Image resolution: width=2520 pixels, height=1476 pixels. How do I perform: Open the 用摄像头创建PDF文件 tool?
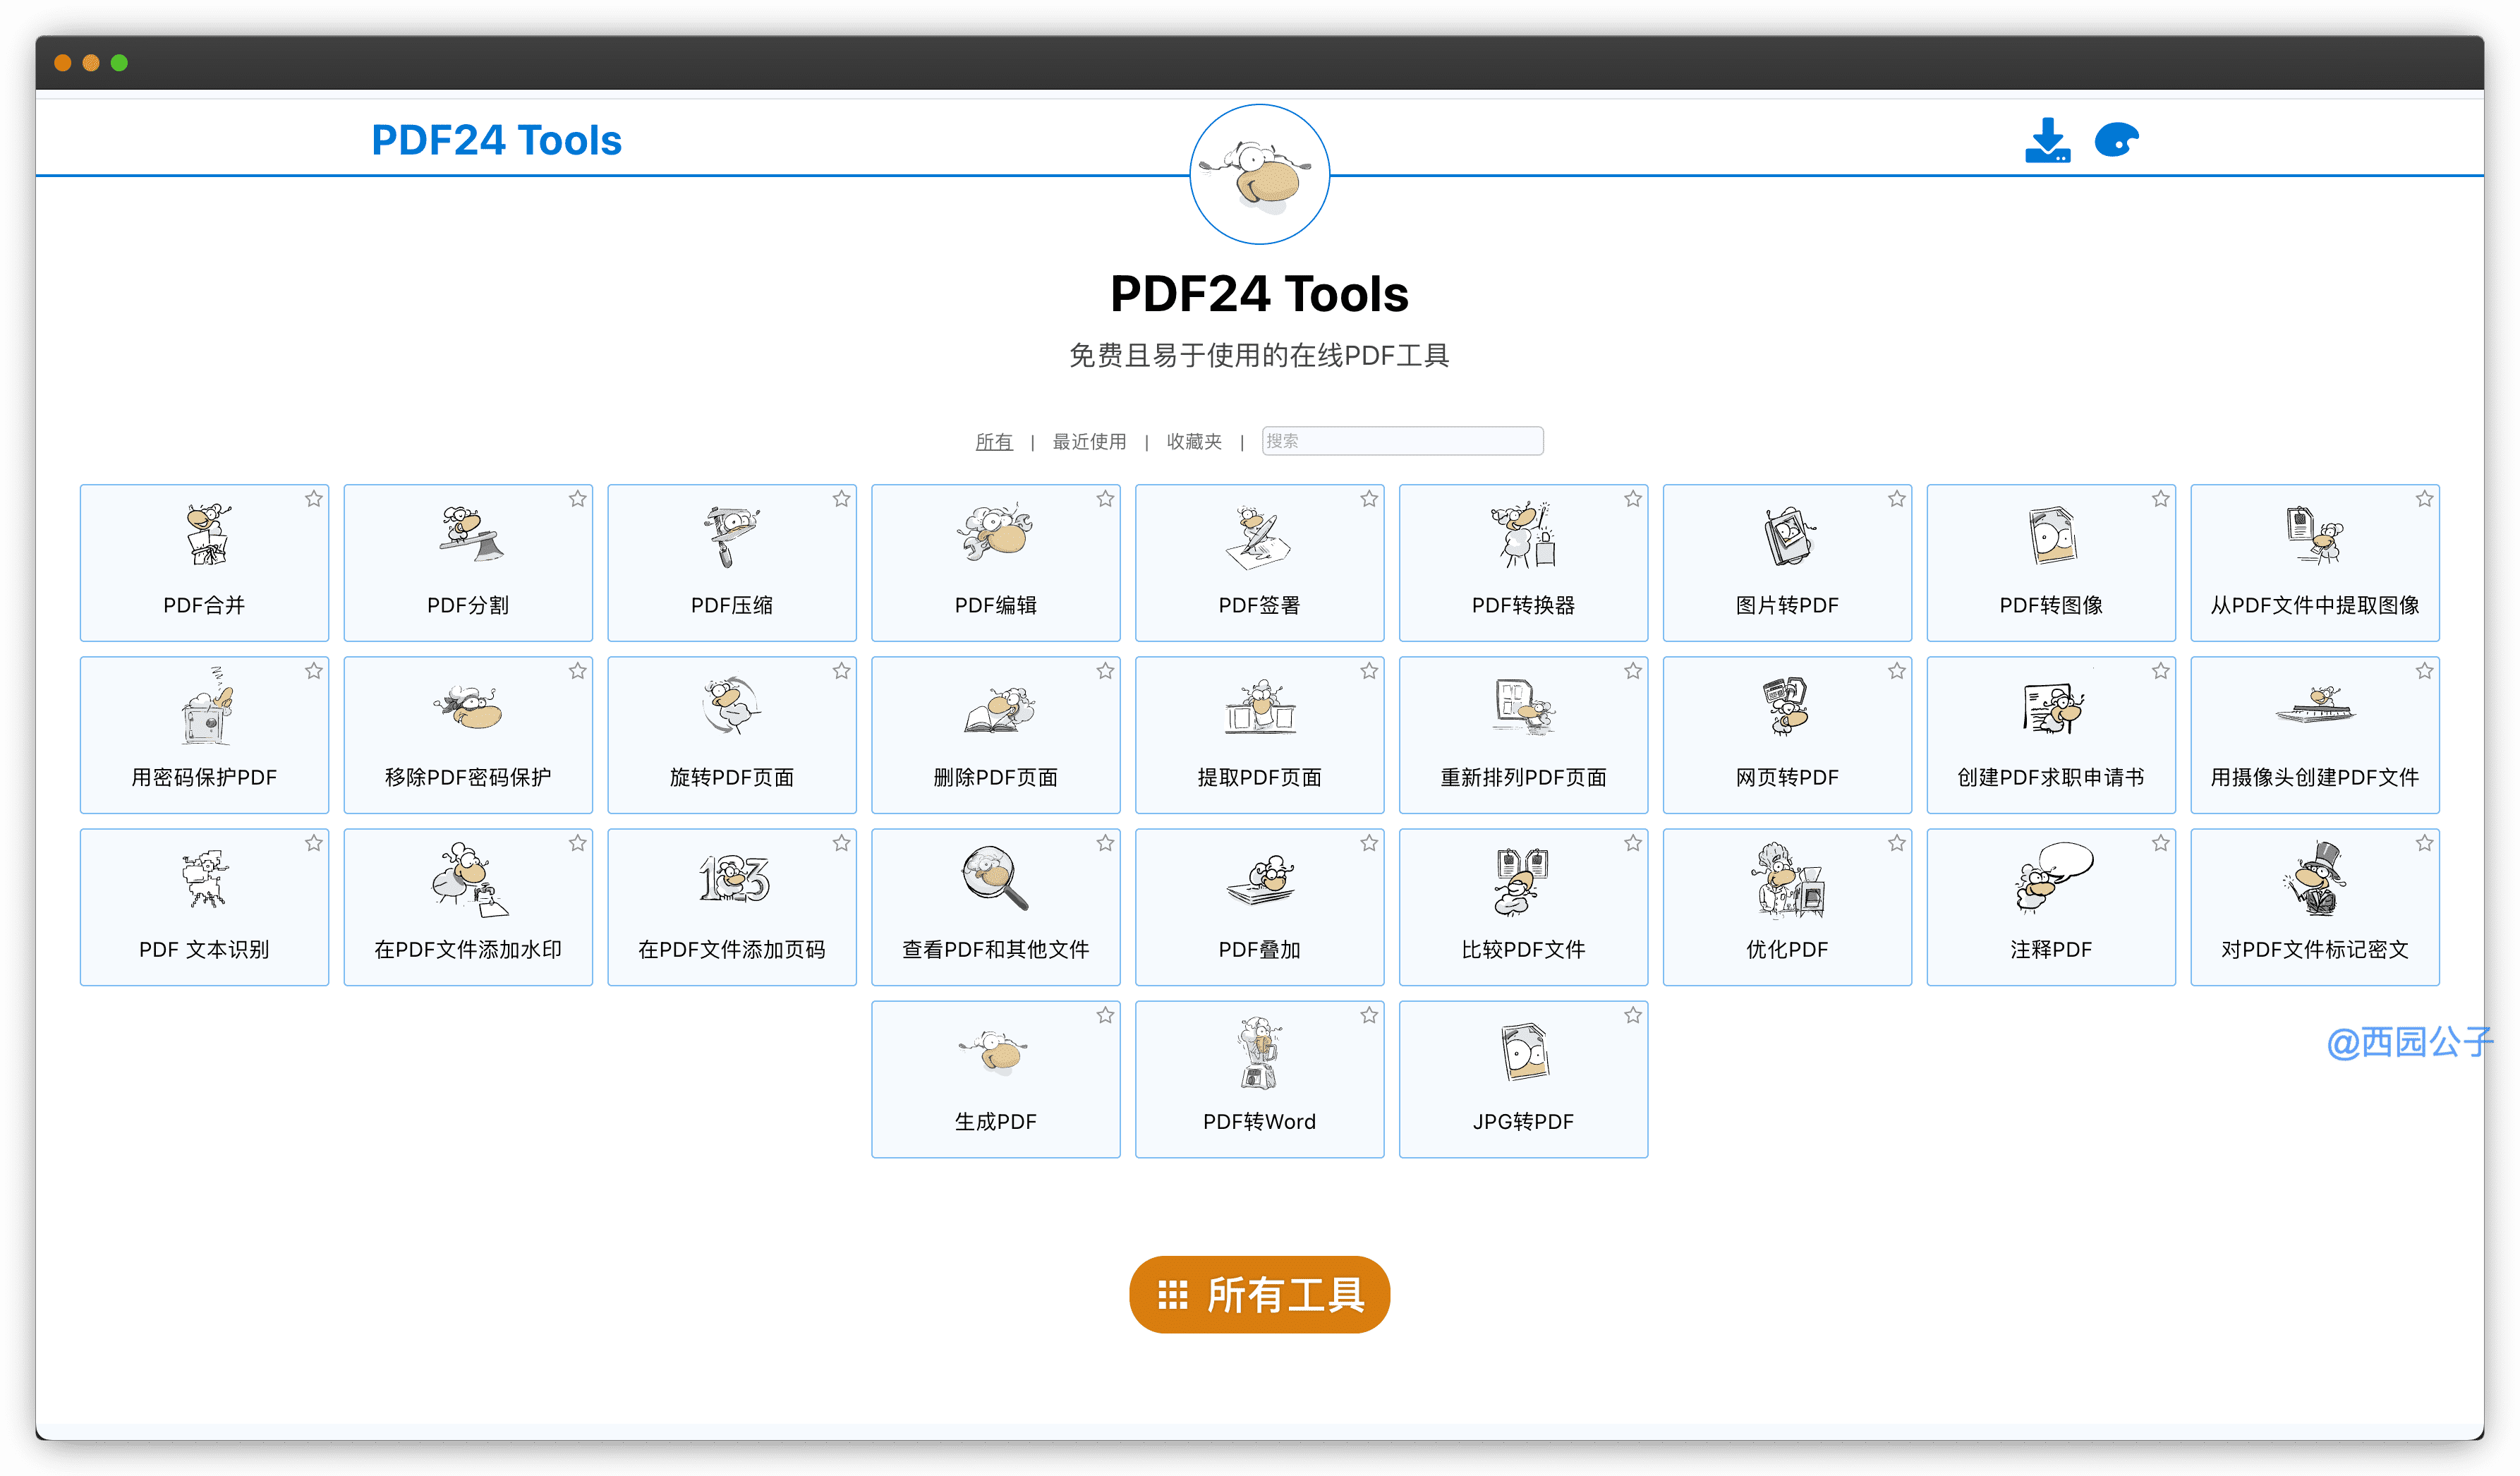point(2316,735)
